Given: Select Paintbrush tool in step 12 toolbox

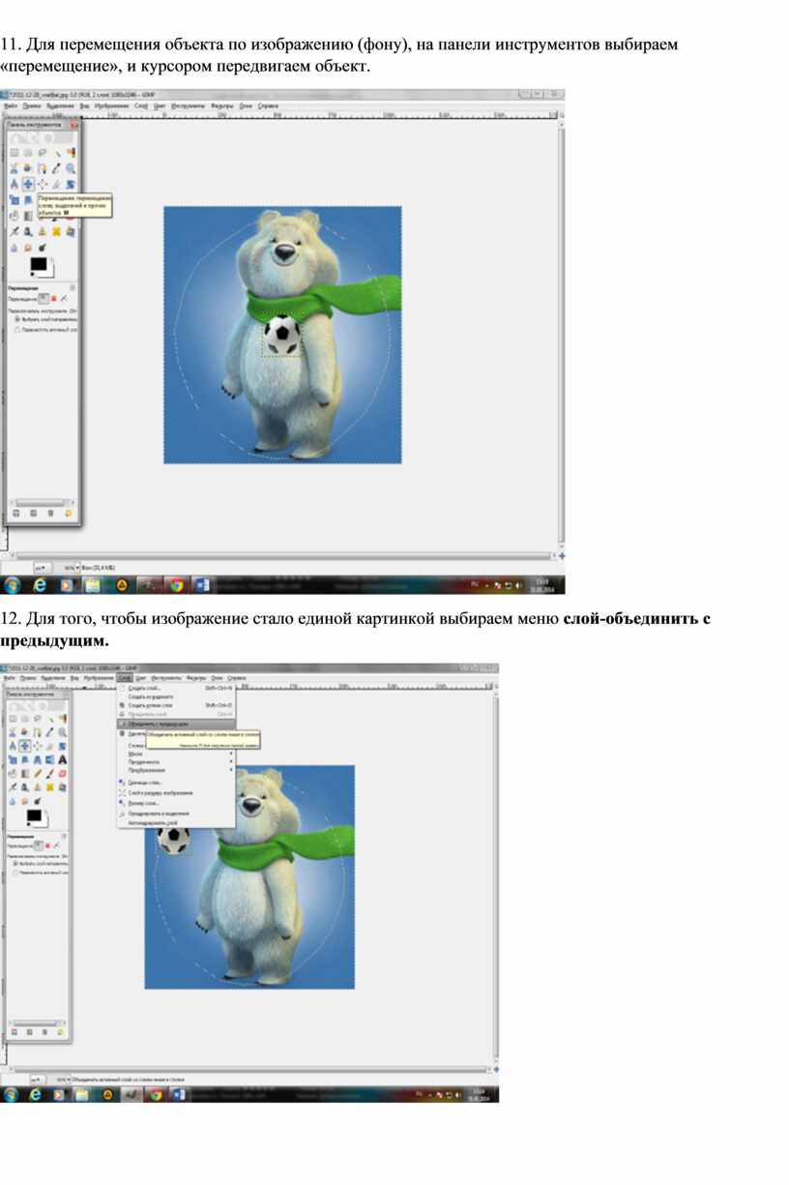Looking at the screenshot, I should pos(49,774).
